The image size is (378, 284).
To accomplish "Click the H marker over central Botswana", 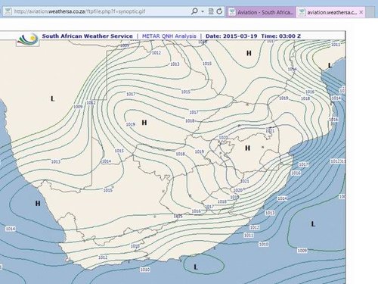I will pos(144,123).
